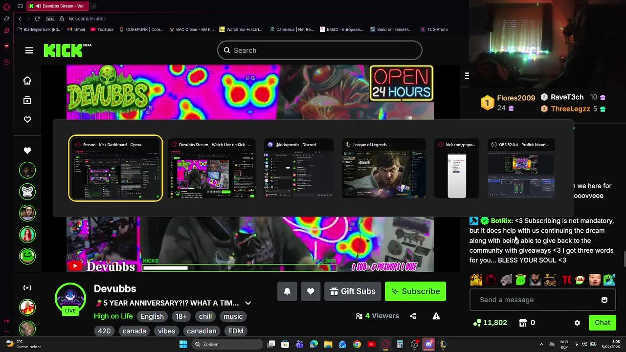Select the canada tag
This screenshot has width=626, height=352.
[134, 331]
